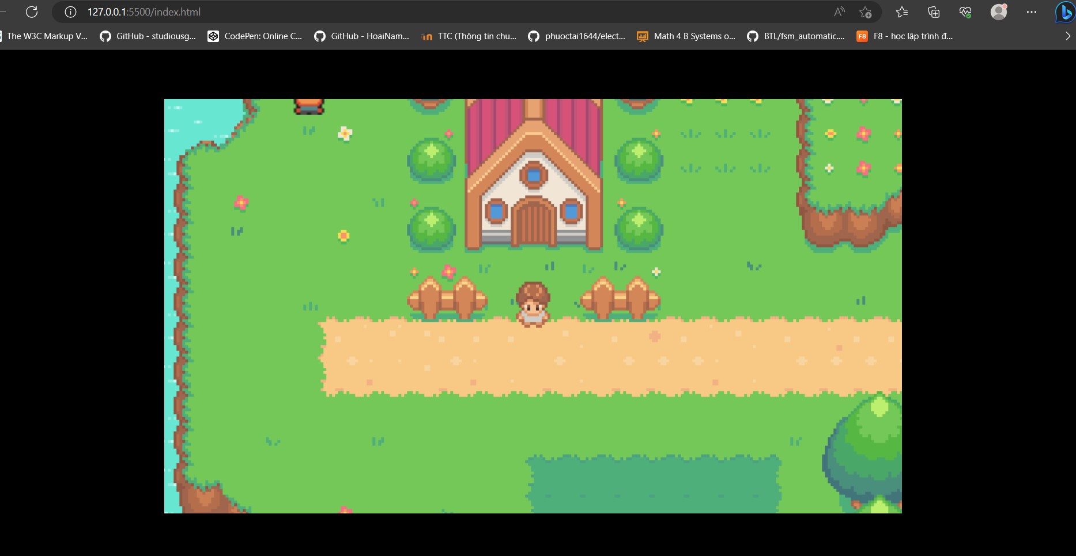Open the W3C Markup Validator bookmark
Screen dimensions: 1076x556
[45, 36]
